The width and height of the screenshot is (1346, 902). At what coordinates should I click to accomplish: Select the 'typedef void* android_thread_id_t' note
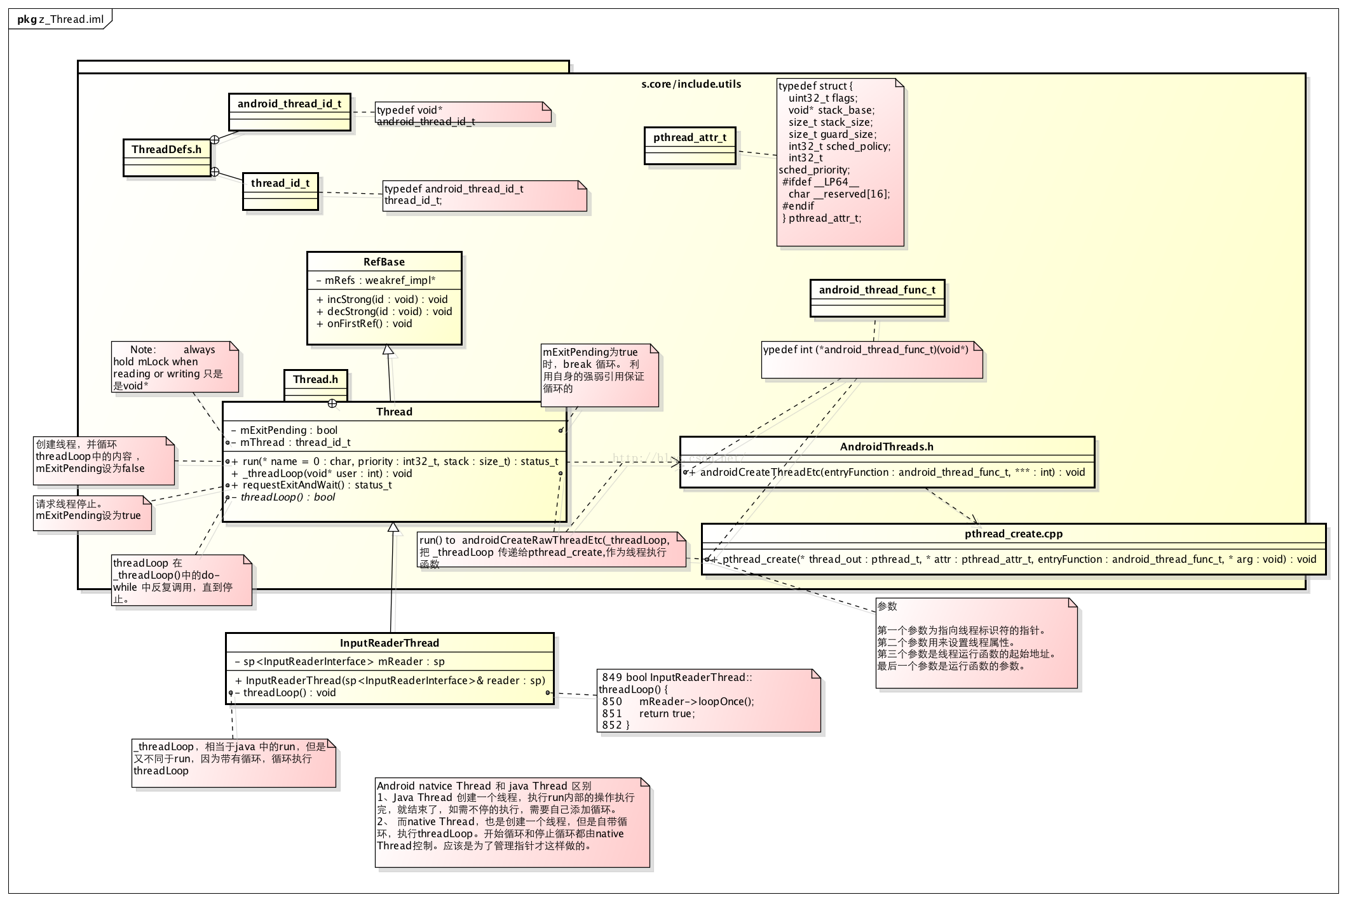pyautogui.click(x=463, y=113)
